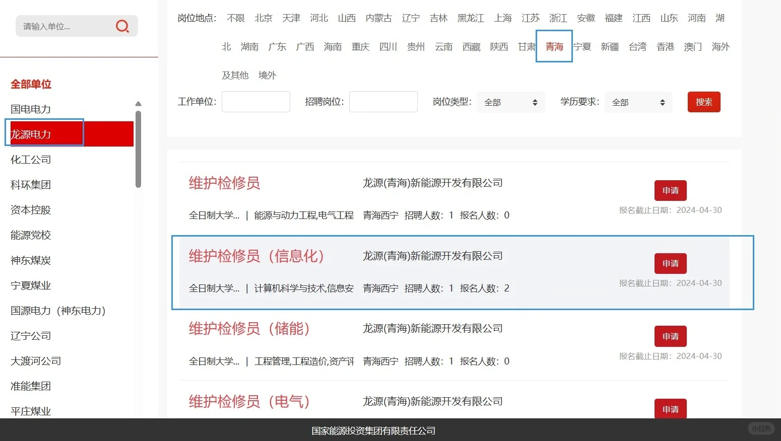Click footer text 国家能源投资集团有限责任公司
Screen dimensions: 781x441
tap(373, 431)
